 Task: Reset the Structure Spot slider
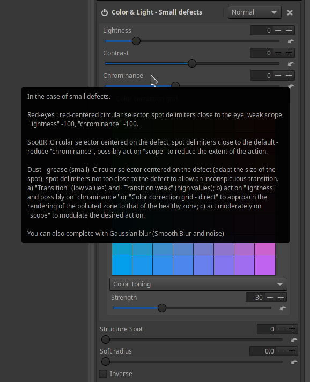point(294,340)
